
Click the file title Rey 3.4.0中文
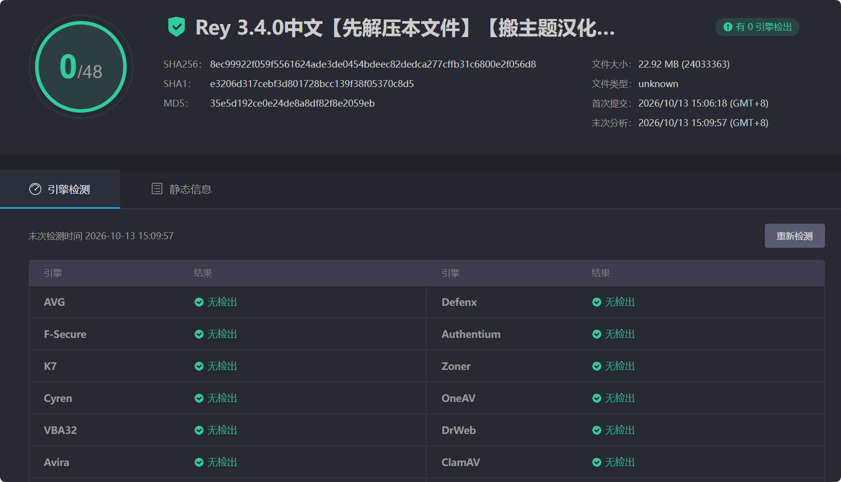(405, 28)
